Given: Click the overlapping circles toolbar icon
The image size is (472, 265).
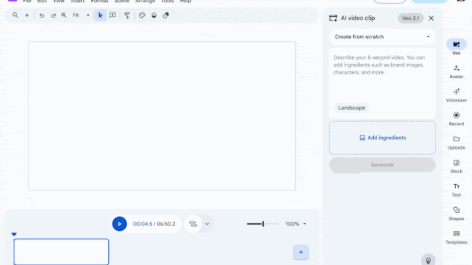Looking at the screenshot, I should pyautogui.click(x=165, y=15).
